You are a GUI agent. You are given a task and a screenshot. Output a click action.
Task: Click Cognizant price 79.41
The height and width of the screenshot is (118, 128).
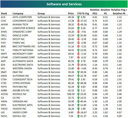coord(71,79)
